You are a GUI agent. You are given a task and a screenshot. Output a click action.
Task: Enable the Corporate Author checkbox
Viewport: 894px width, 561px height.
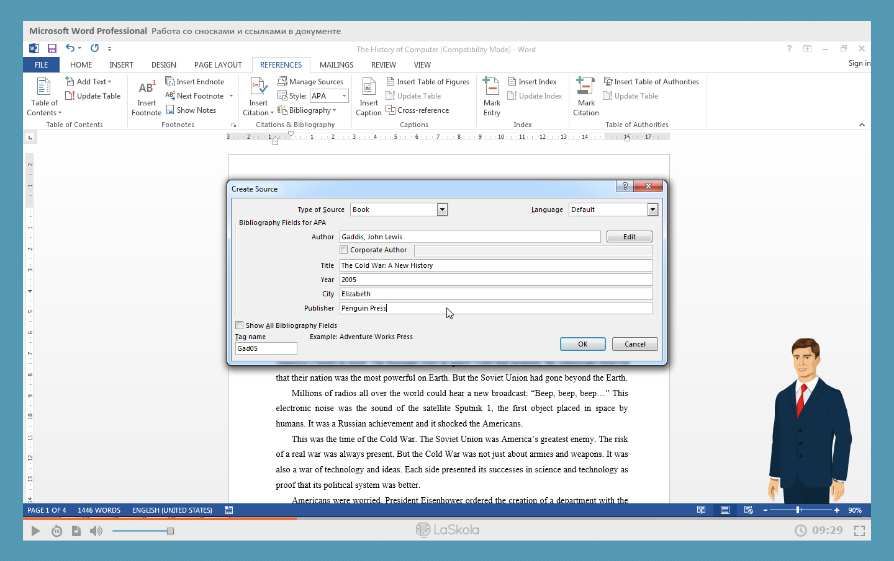coord(344,250)
